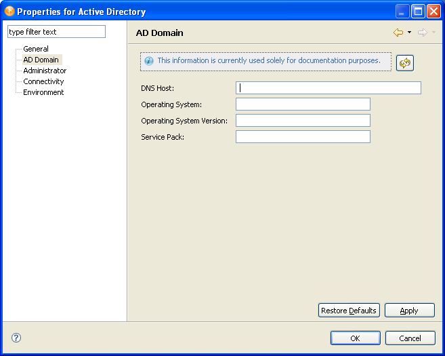The image size is (445, 356).
Task: Select AD Domain in the tree
Action: (x=41, y=60)
